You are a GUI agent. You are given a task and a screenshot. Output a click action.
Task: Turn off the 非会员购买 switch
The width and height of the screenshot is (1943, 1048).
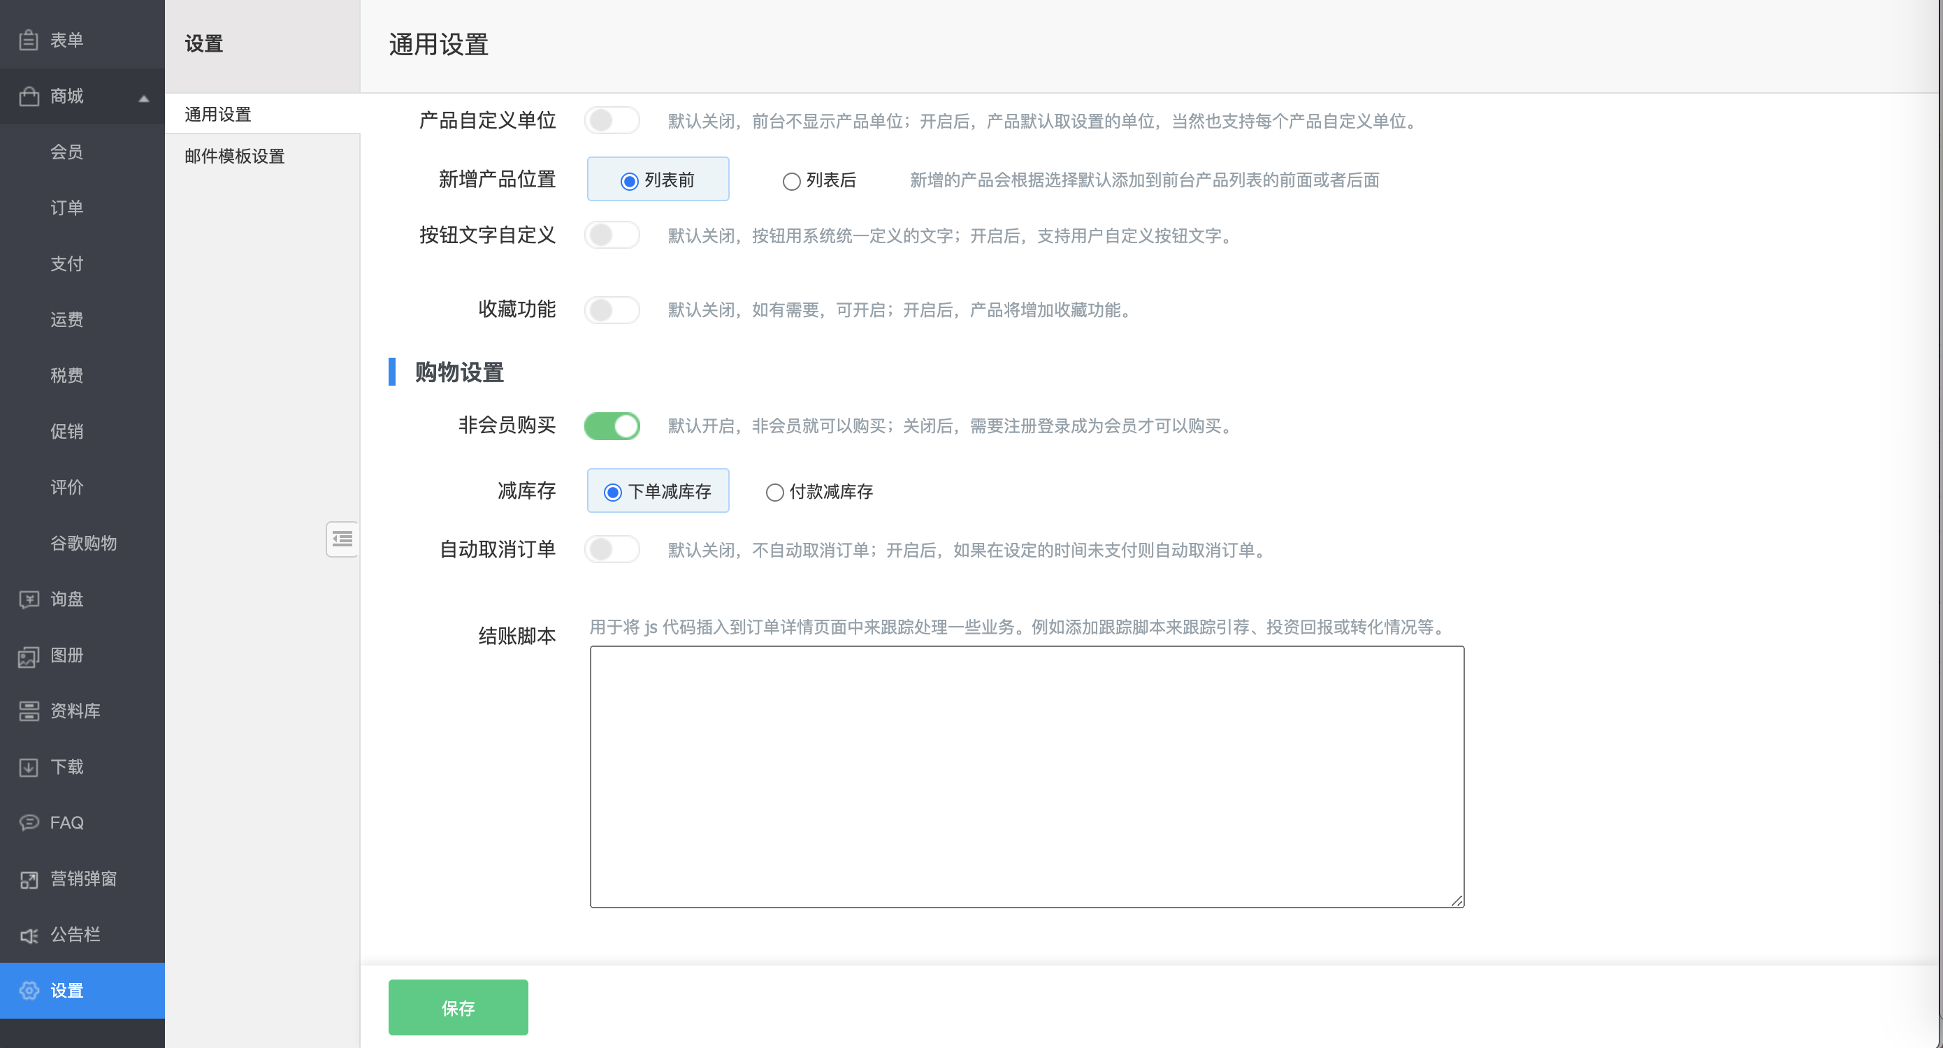point(612,425)
